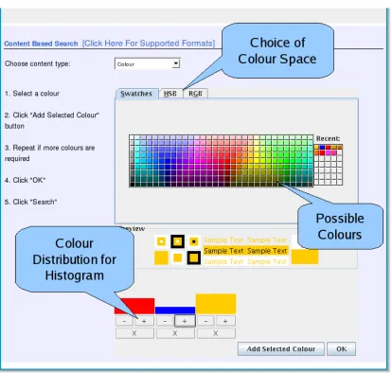
Task: Switch to the Swatches tab
Action: pyautogui.click(x=136, y=94)
